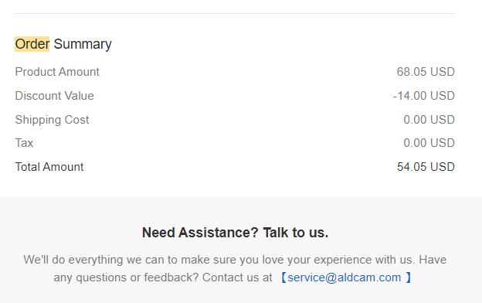Screen dimensions: 482x303
Task: Click the -14.00 USD discount value
Action: coord(423,96)
